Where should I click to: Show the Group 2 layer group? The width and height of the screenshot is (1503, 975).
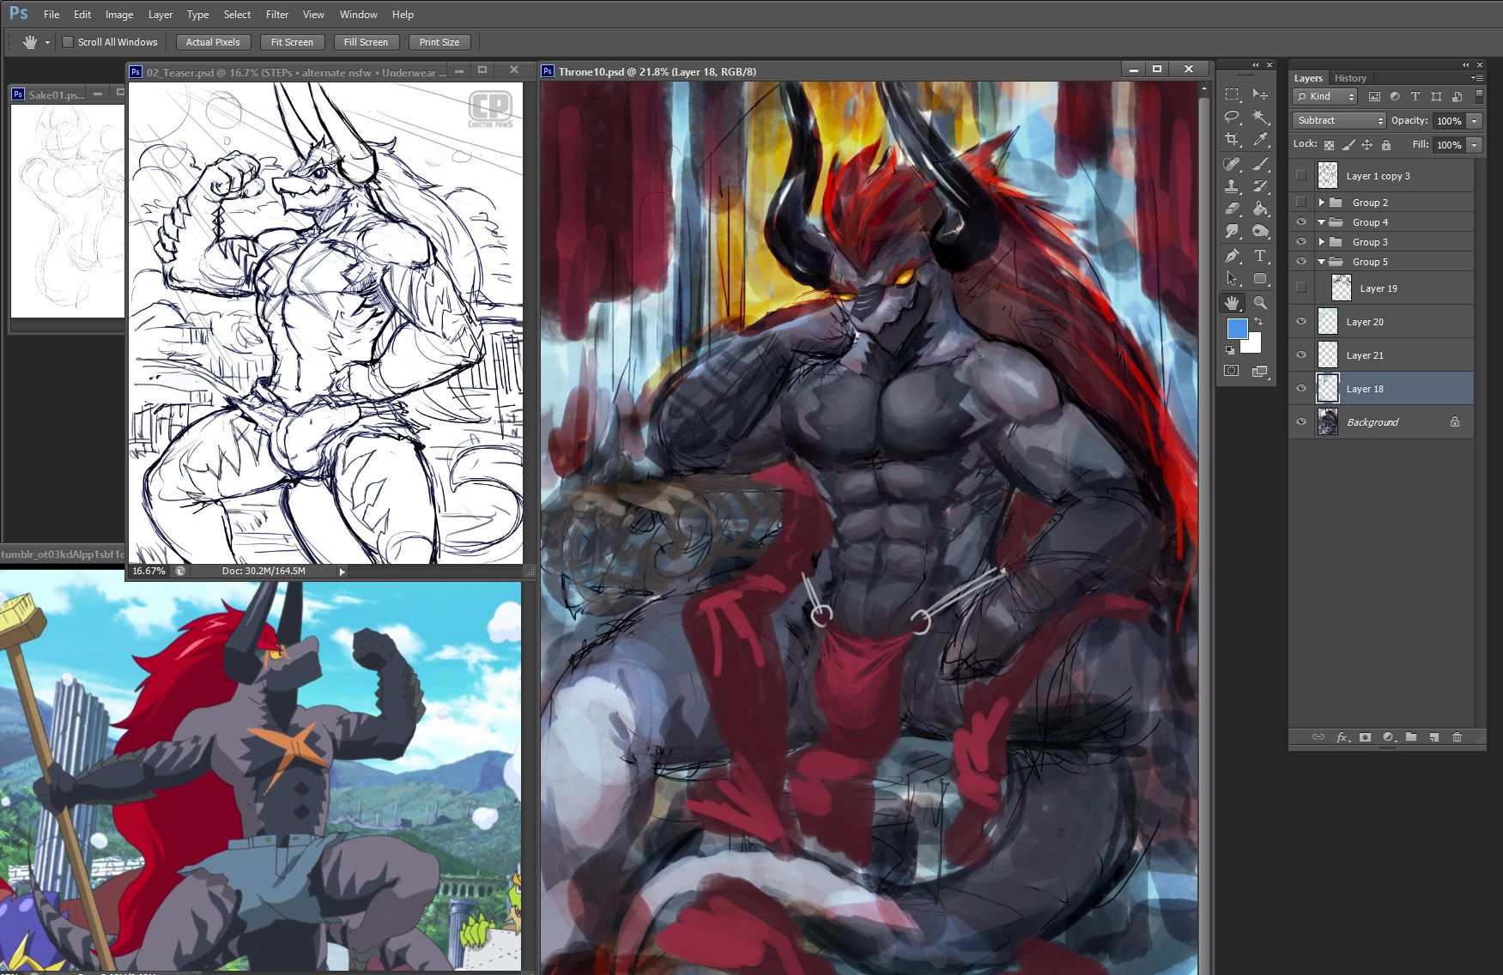(1301, 202)
